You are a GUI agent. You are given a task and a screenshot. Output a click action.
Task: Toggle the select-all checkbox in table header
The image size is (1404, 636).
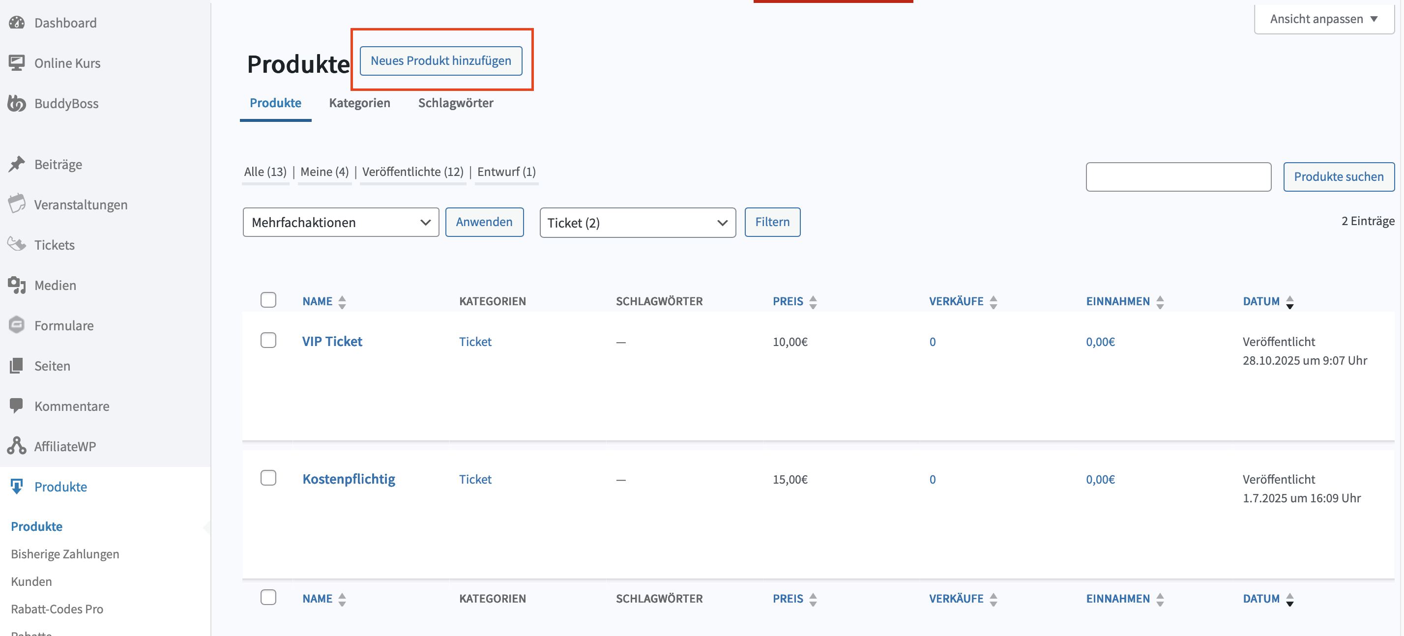pyautogui.click(x=268, y=300)
